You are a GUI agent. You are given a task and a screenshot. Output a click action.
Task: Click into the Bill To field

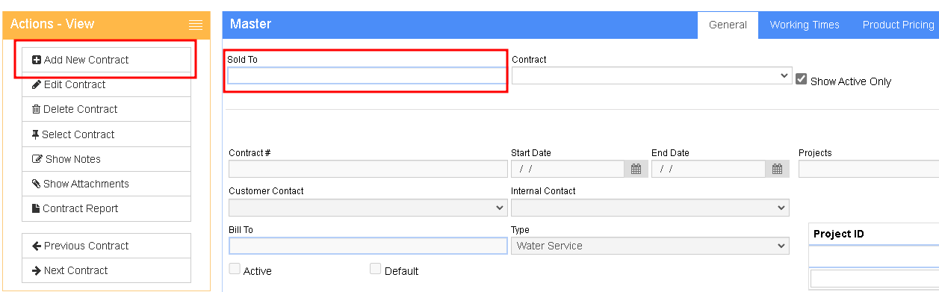368,246
